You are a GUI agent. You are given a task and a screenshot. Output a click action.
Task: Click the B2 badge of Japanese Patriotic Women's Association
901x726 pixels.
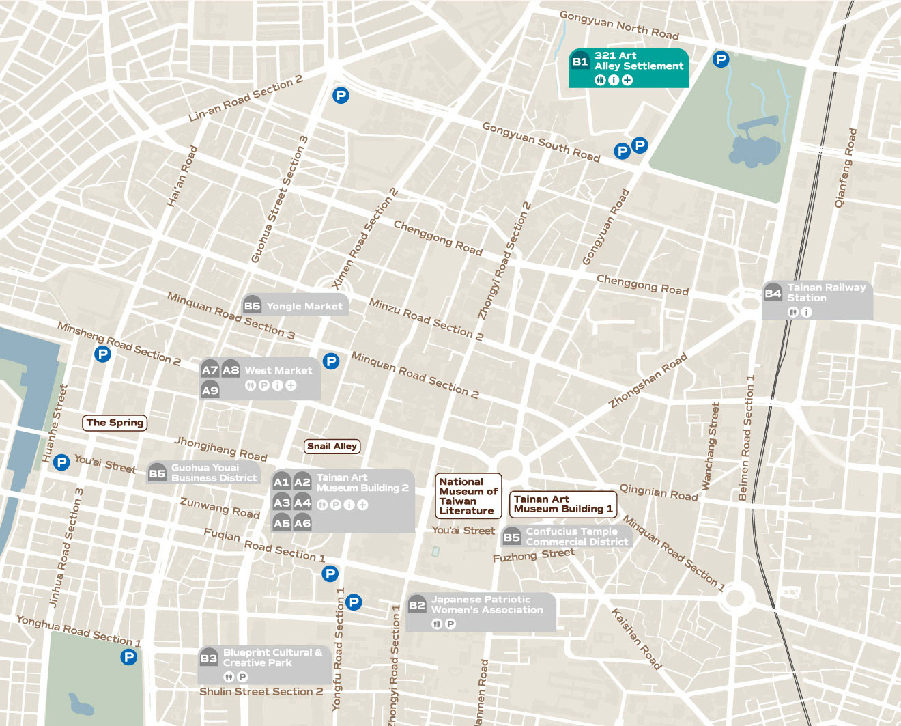click(416, 604)
